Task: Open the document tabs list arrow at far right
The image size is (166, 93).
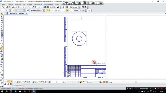Action: (x=165, y=13)
